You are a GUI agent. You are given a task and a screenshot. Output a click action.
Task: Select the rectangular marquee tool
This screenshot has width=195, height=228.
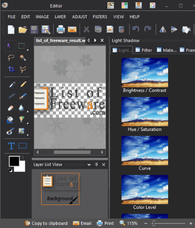coord(22,46)
